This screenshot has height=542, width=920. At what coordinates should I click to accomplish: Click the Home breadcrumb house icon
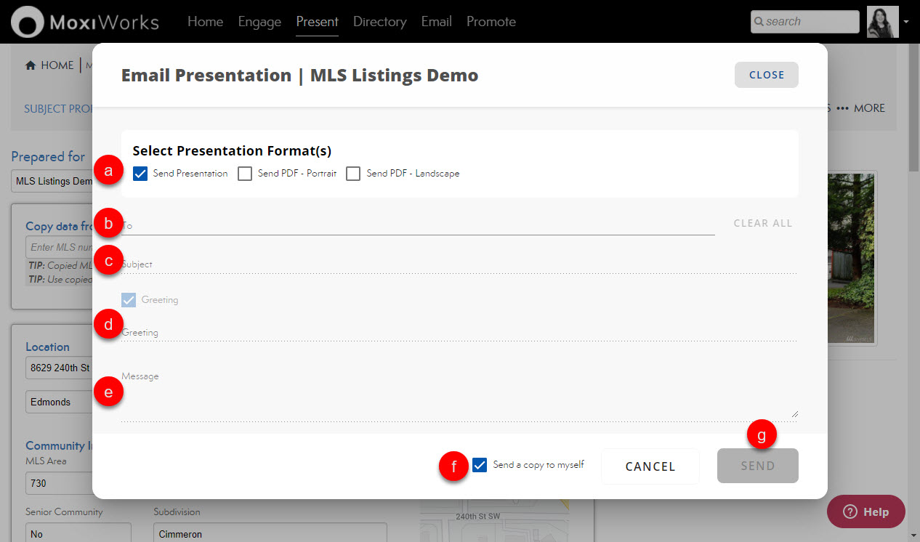pyautogui.click(x=31, y=65)
